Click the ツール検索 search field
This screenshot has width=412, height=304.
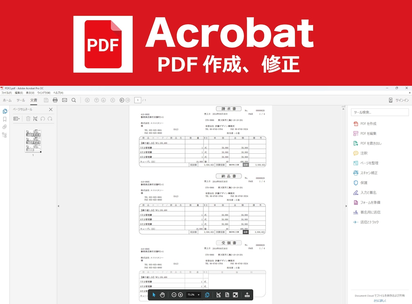[380, 112]
